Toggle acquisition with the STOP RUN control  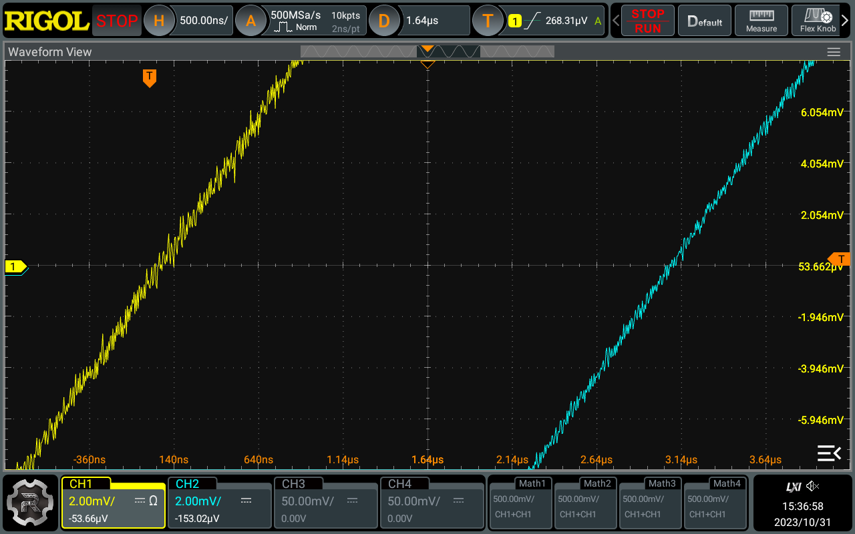647,21
